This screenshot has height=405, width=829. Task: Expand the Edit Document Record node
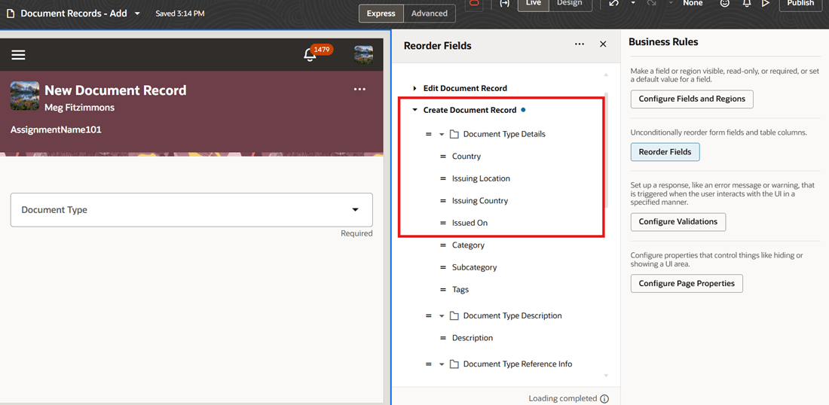[415, 88]
